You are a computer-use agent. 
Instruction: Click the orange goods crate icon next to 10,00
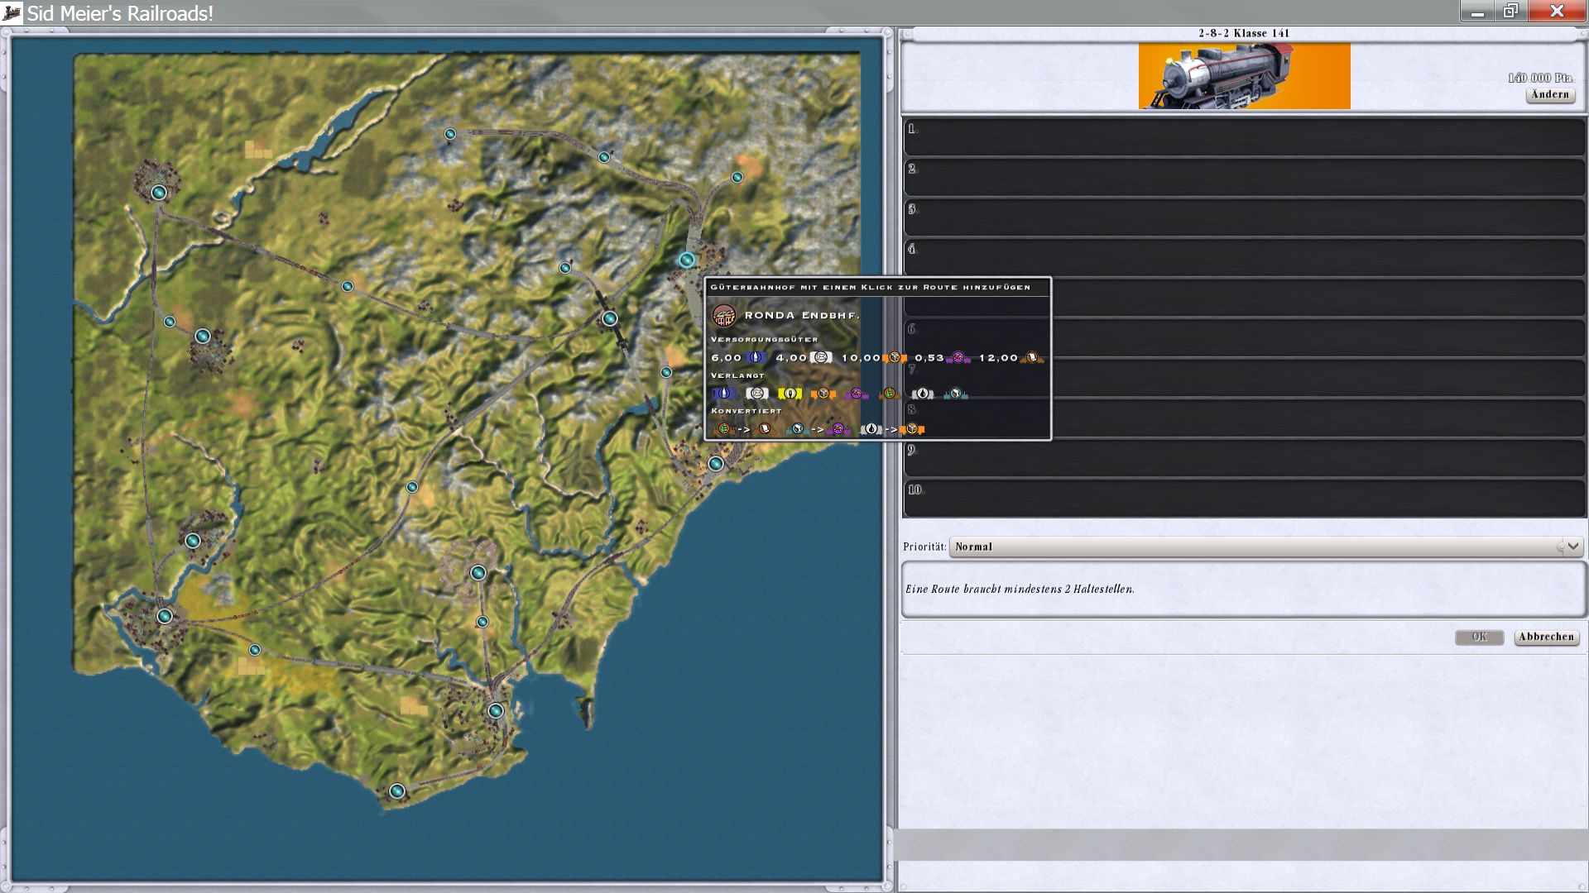pyautogui.click(x=895, y=358)
